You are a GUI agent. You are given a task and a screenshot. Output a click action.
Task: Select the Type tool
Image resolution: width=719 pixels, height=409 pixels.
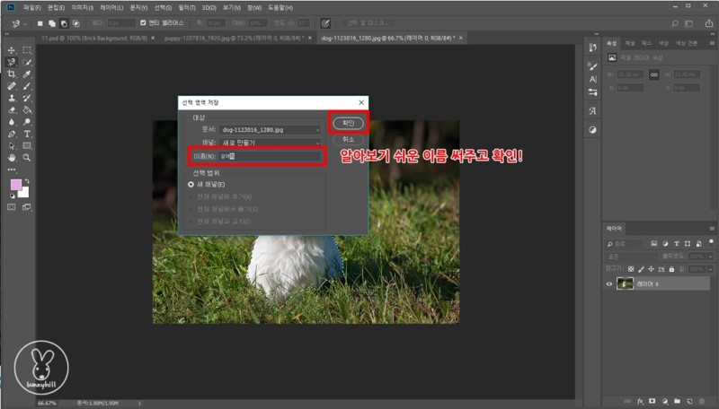[27, 133]
